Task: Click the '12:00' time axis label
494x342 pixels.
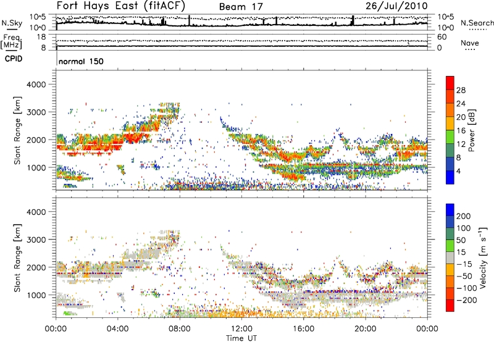Action: pos(241,329)
